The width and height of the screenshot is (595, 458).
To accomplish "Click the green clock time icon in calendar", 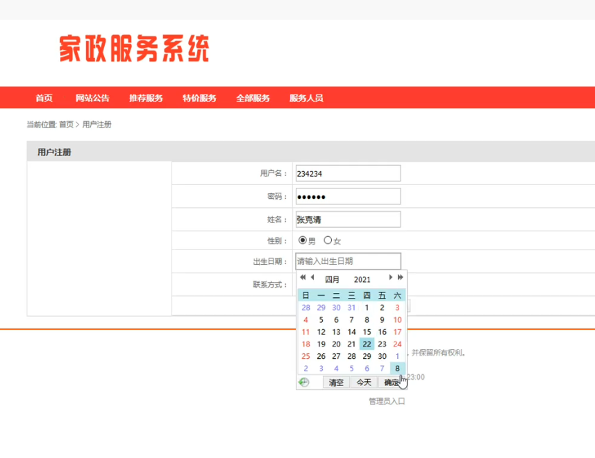I will point(303,382).
